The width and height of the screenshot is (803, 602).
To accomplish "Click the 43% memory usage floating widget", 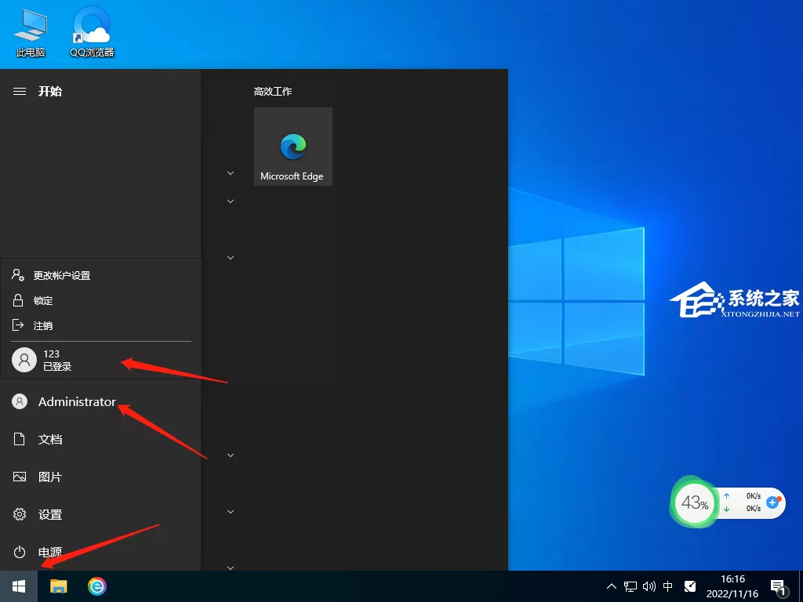I will click(695, 502).
